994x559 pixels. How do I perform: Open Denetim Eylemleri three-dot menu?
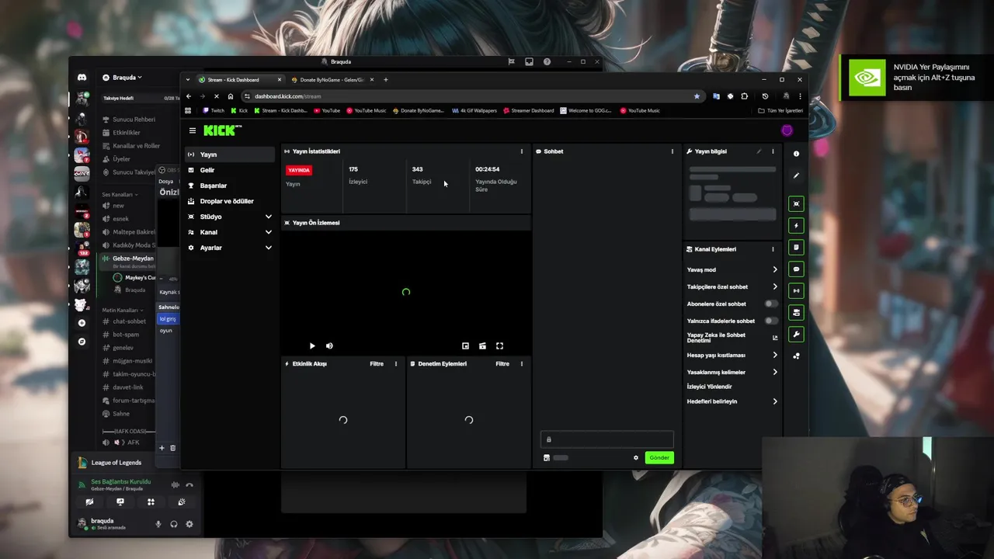(522, 363)
